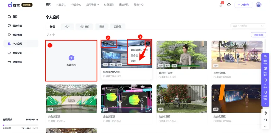Switch to the 成片 tab

[67, 27]
